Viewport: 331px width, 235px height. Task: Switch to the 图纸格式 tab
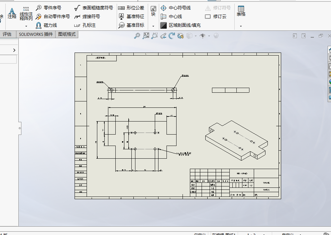click(x=67, y=34)
